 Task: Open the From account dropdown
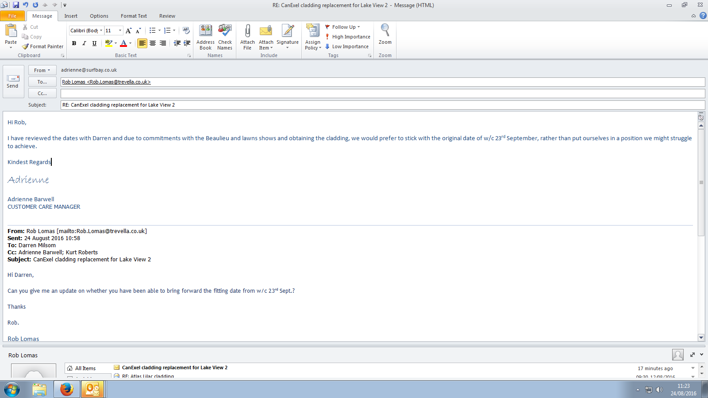pos(42,70)
